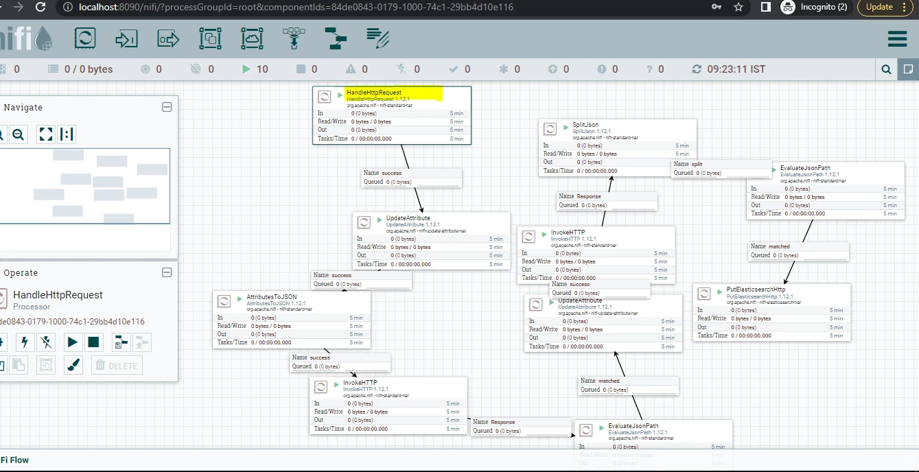Viewport: 919px width, 472px height.
Task: Reload the browser page
Action: (x=40, y=7)
